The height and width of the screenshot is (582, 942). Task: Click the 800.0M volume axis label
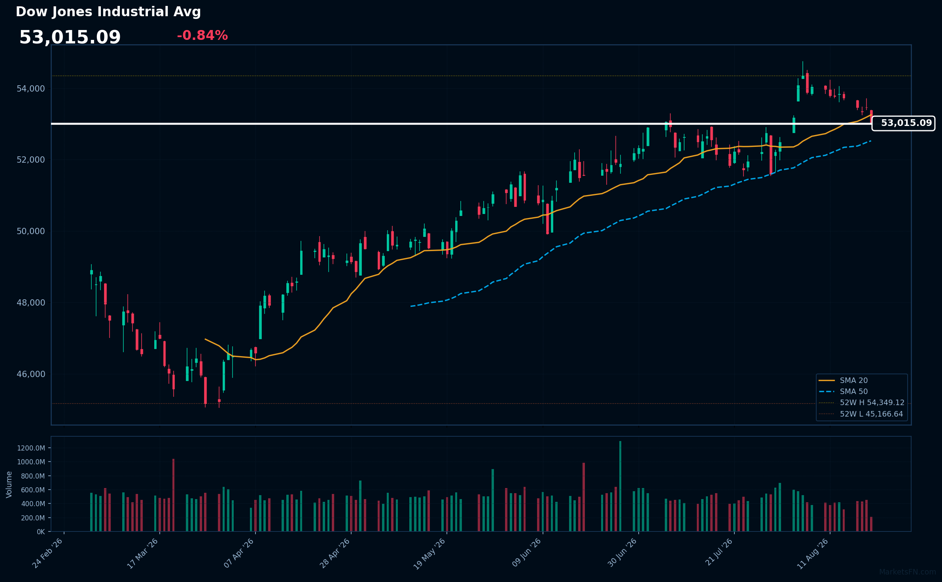click(33, 476)
